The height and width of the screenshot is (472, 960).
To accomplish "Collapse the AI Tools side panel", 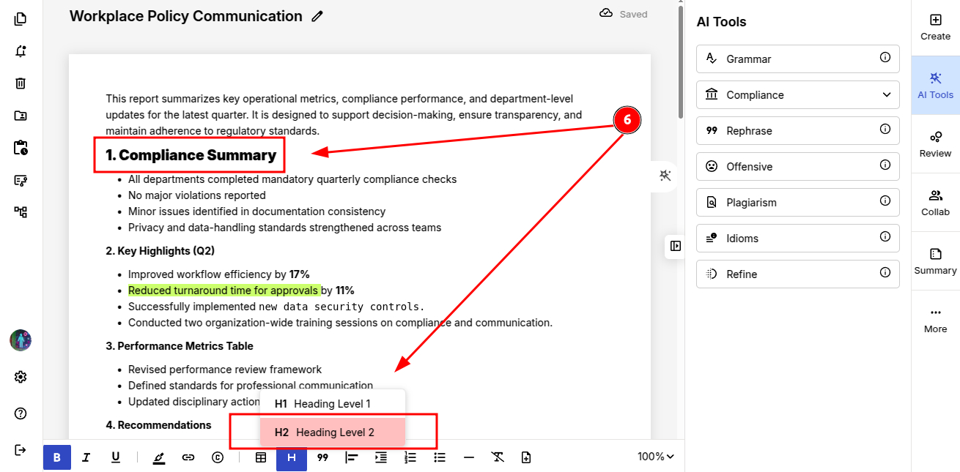I will pos(676,246).
